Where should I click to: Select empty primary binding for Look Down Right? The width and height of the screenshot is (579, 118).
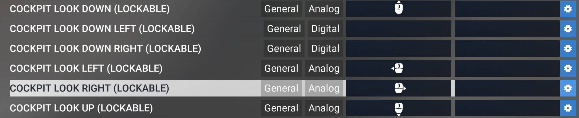(399, 49)
